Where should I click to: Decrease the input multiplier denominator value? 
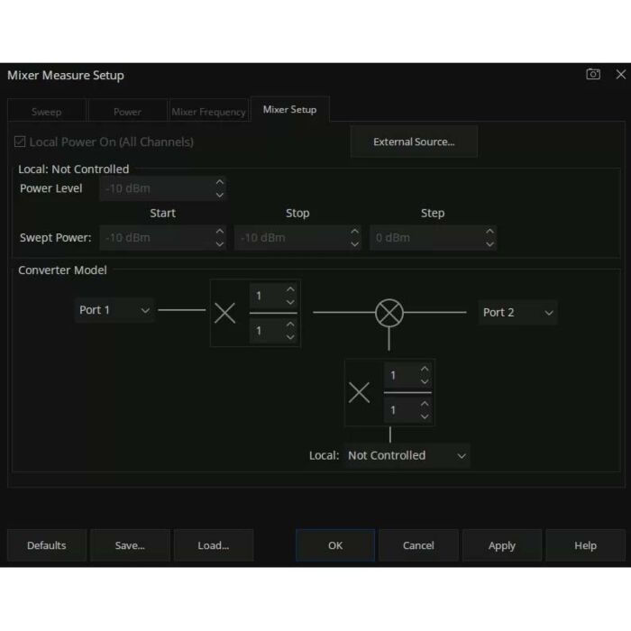290,336
